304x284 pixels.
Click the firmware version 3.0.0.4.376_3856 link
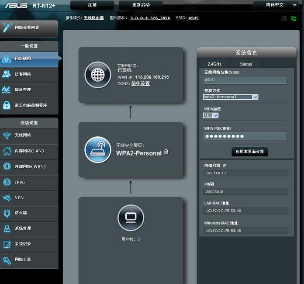[150, 18]
